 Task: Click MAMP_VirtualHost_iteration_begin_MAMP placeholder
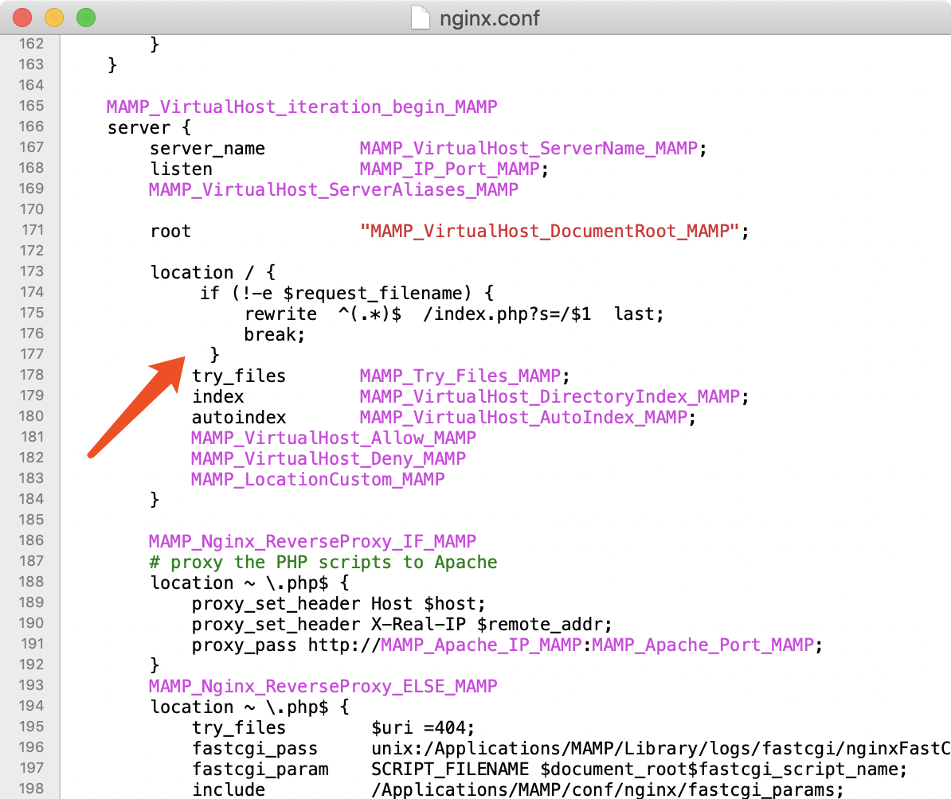pyautogui.click(x=302, y=107)
